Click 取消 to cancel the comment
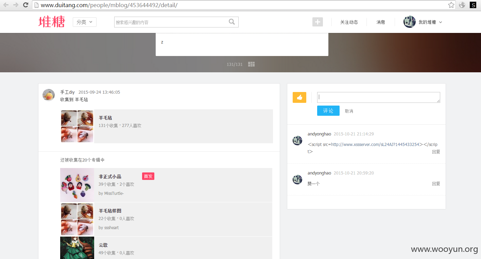The image size is (481, 259). pyautogui.click(x=349, y=111)
